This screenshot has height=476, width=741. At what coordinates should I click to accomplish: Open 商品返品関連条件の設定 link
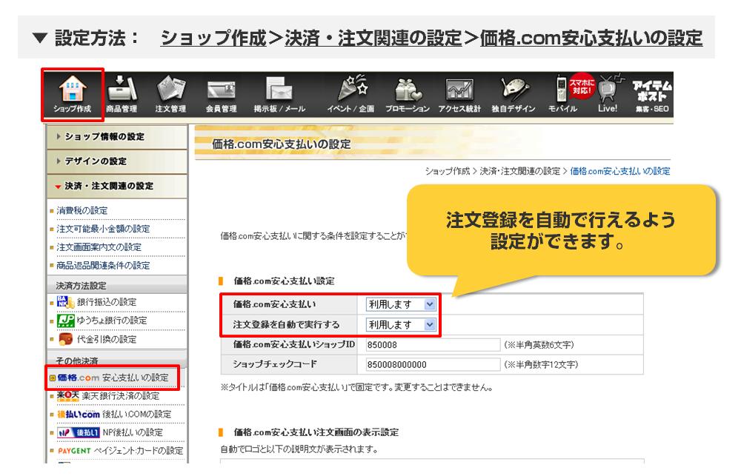(103, 265)
